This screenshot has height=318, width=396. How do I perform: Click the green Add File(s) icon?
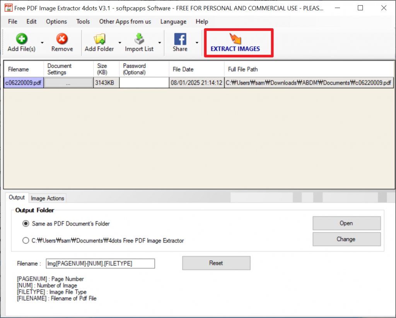22,39
